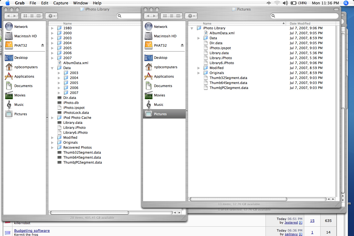Collapse iPhoto Library folder in Pictures window

(x=192, y=28)
